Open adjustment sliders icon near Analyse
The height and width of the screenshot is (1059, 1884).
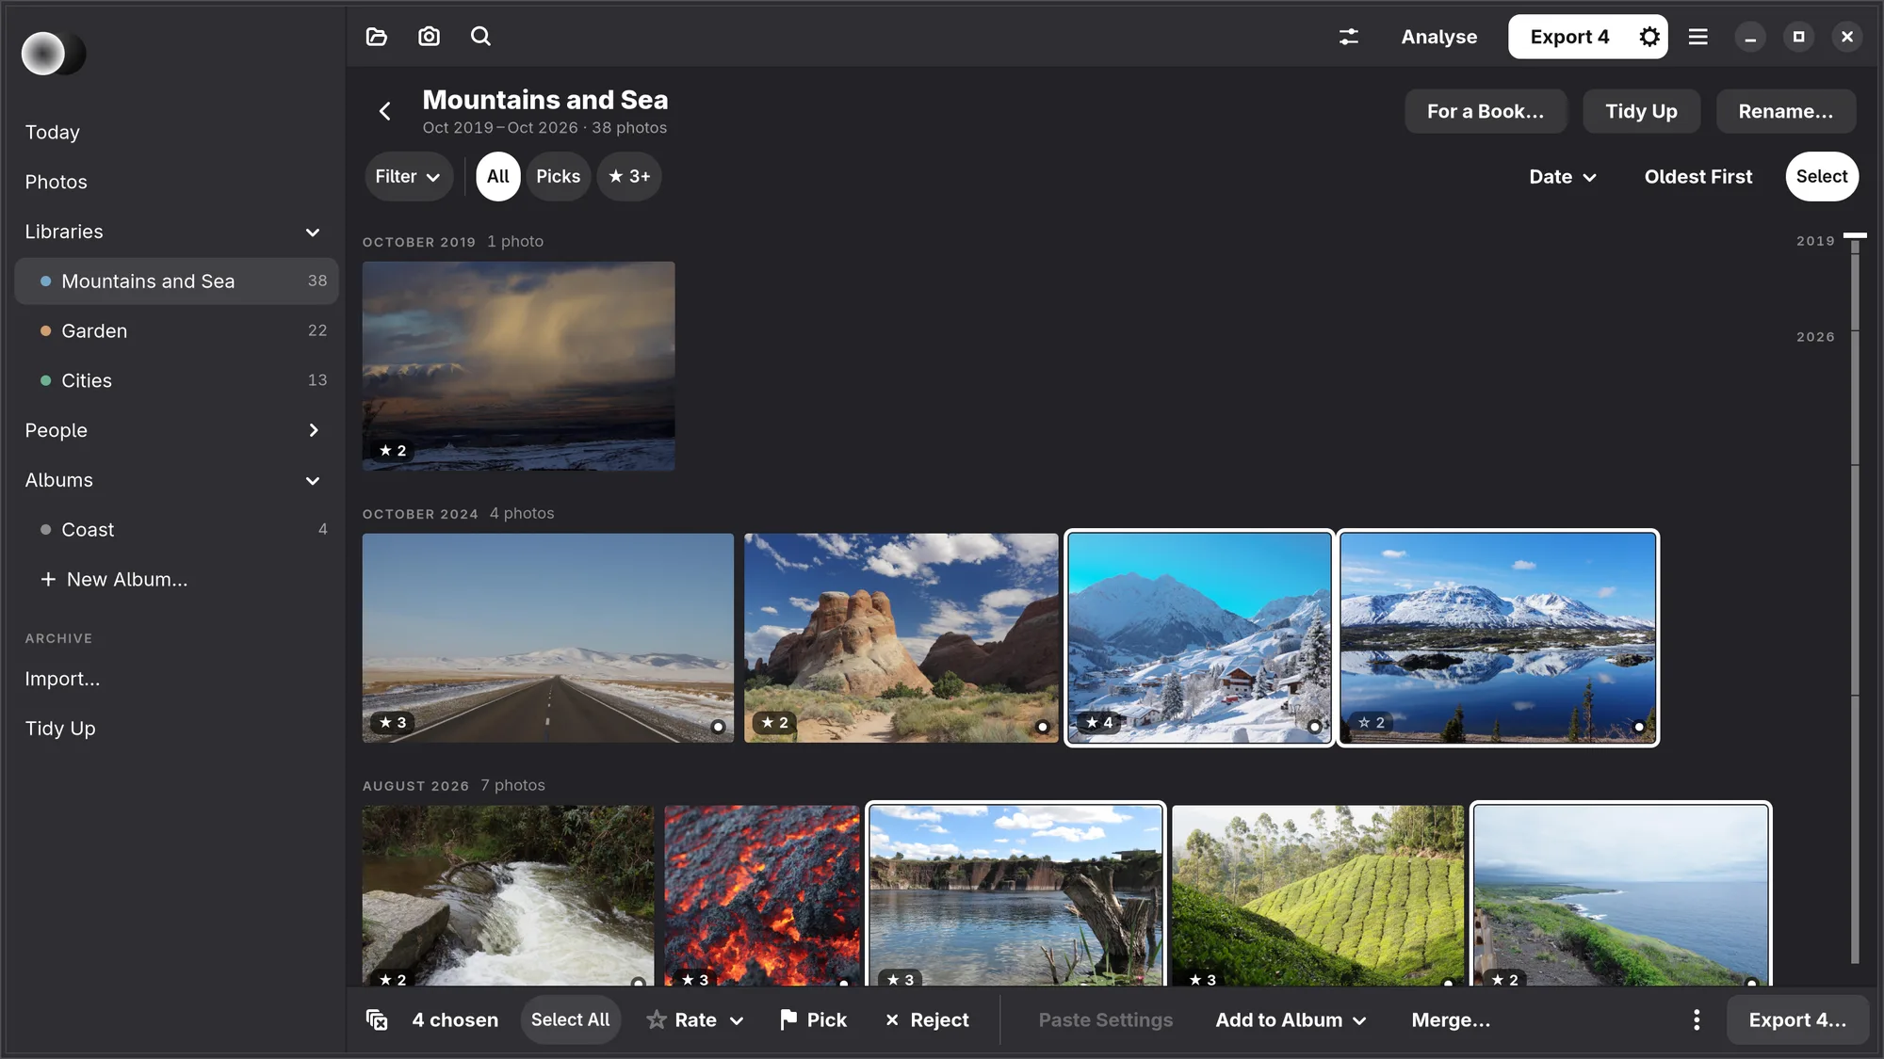(1349, 37)
